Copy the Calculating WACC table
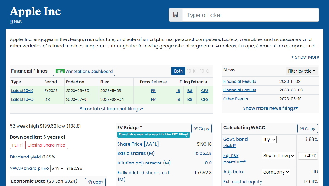329x186 pixels. 307,129
